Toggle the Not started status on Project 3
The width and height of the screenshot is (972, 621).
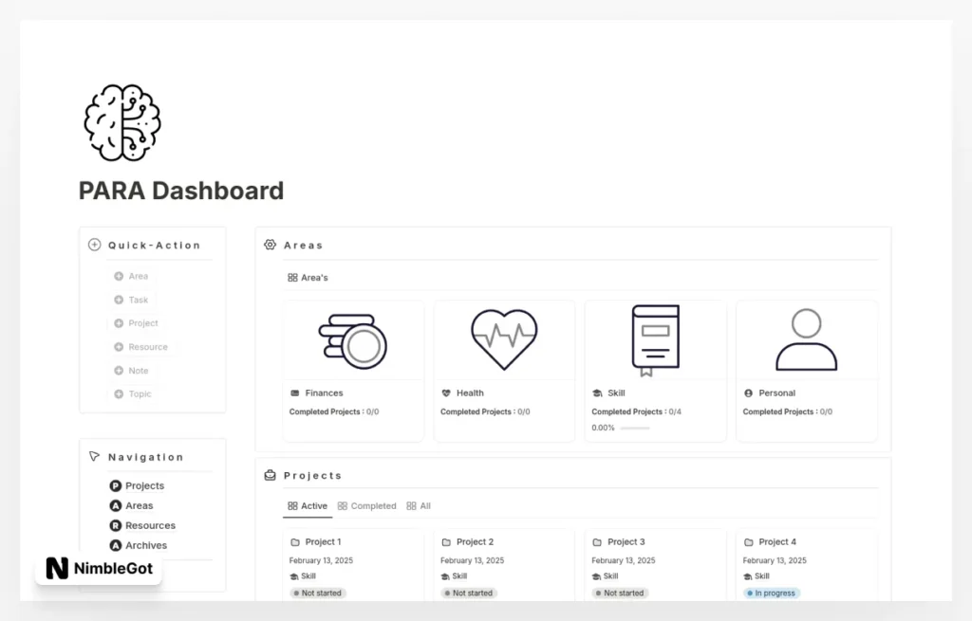(x=619, y=593)
